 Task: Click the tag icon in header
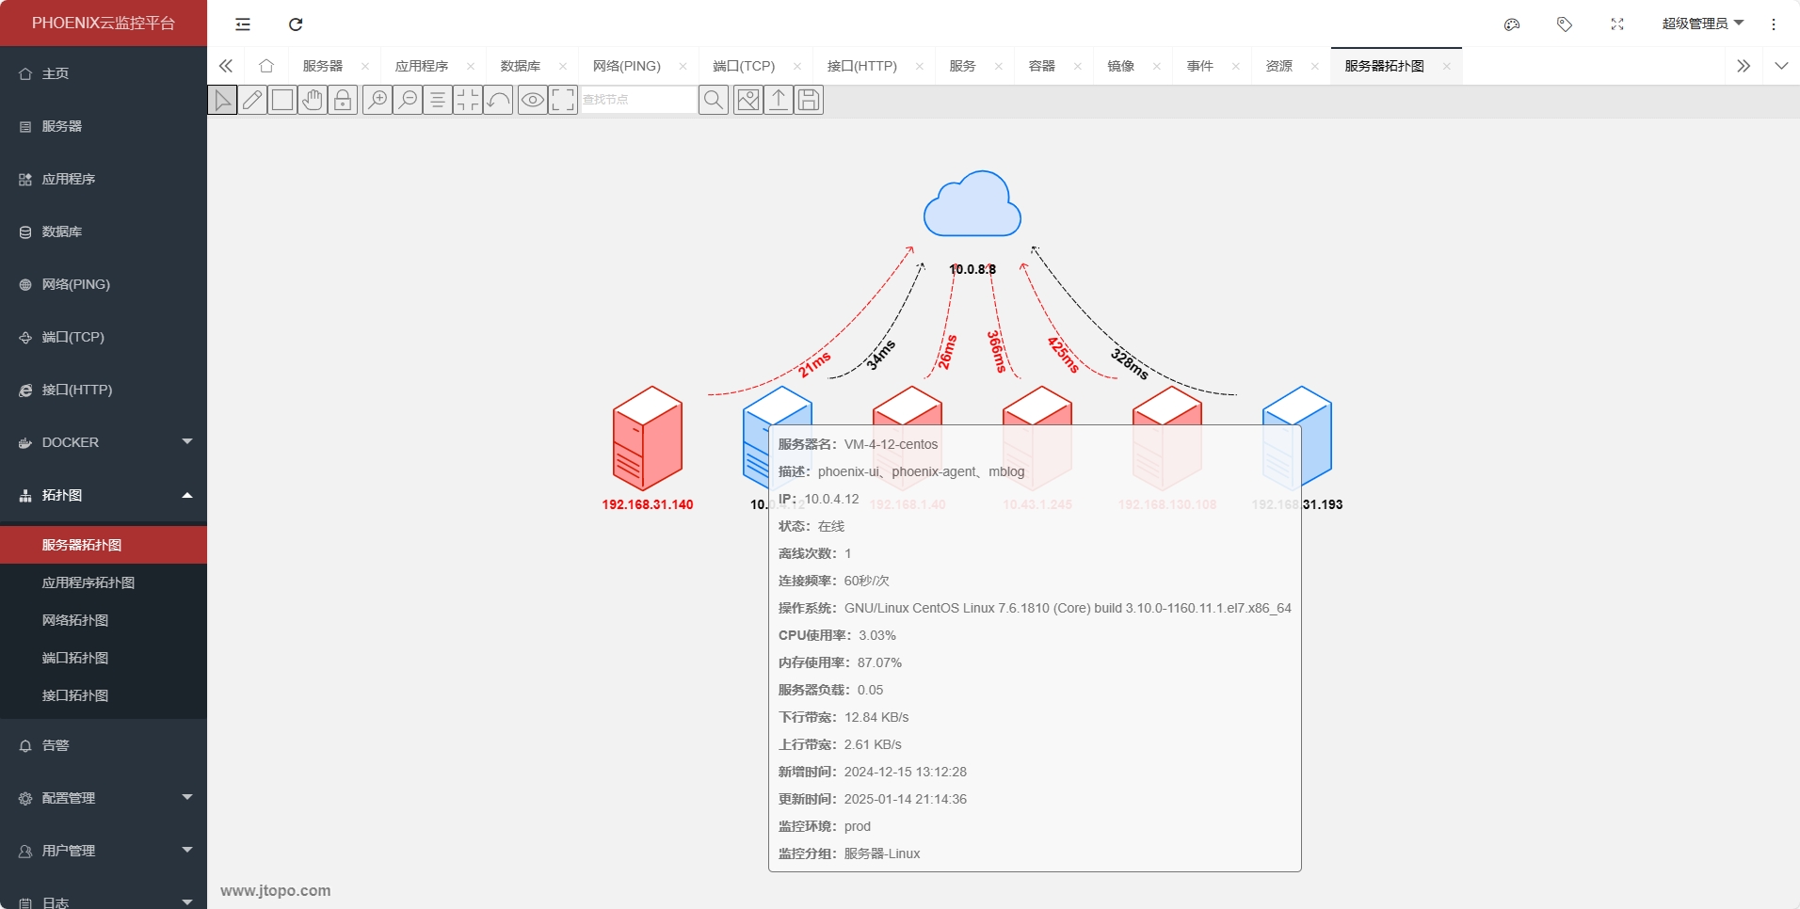1565,24
